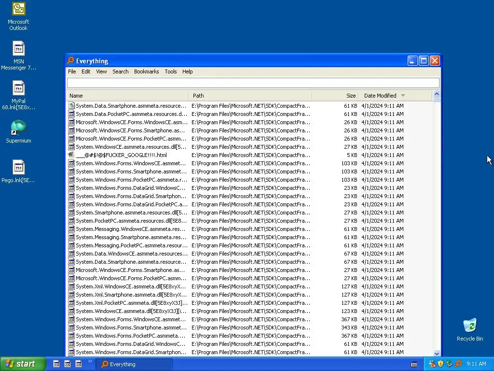494x371 pixels.
Task: Open the Bookmarks menu
Action: point(147,71)
